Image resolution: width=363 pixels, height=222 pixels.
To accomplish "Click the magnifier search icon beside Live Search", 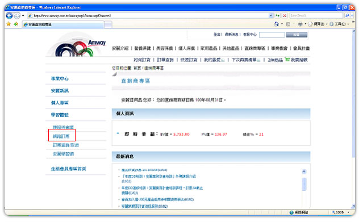I will 347,15.
